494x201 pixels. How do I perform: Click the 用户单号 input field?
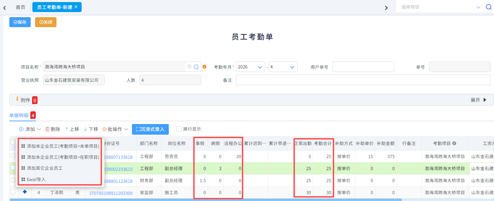coord(363,67)
